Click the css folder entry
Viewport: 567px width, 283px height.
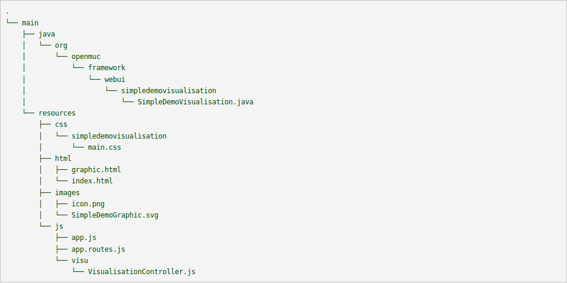pyautogui.click(x=61, y=124)
